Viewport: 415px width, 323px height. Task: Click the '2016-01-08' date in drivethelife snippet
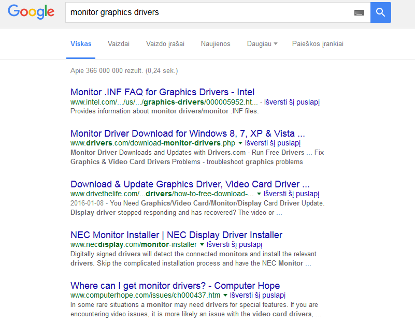point(87,203)
